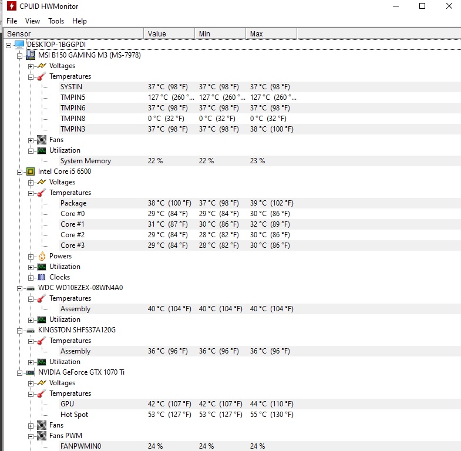Click the Core #0 value 29 °C

point(167,214)
